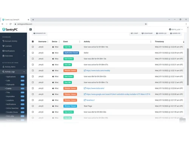The height and width of the screenshot is (142, 189).
Task: Open a new browser tab
Action: tap(33, 20)
